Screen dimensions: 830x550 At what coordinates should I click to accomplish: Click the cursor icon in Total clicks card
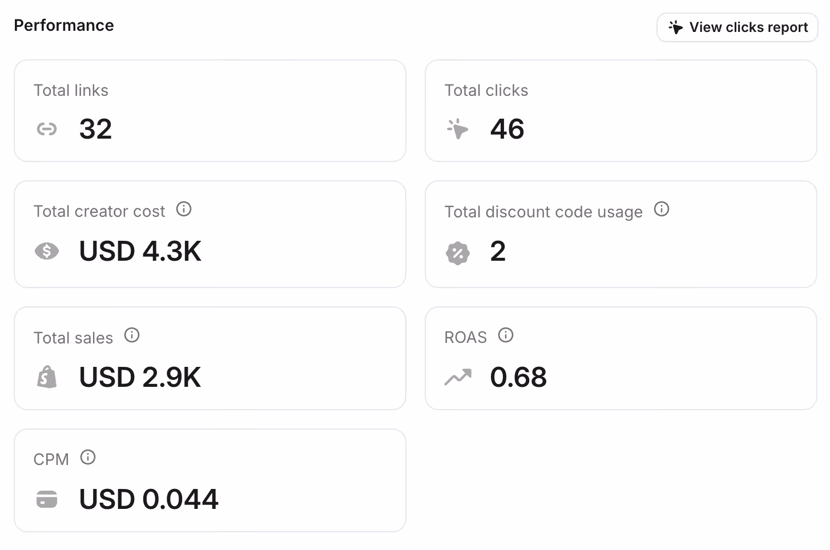click(457, 129)
